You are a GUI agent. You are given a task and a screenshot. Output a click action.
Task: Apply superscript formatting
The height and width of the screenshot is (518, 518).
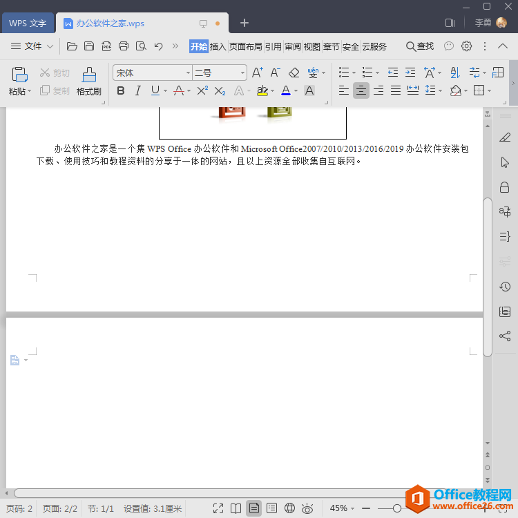[202, 90]
